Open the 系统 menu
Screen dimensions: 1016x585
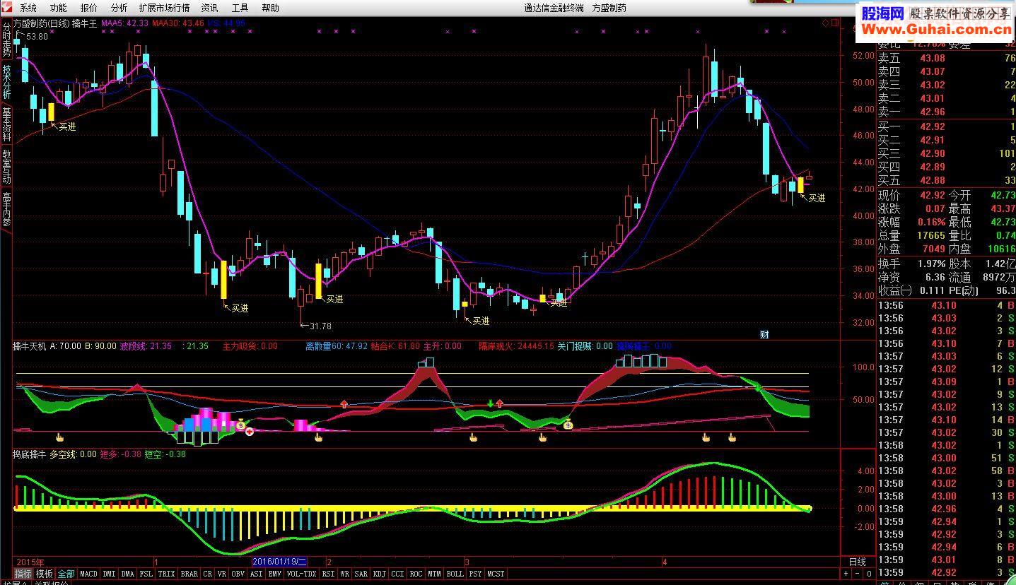click(28, 8)
